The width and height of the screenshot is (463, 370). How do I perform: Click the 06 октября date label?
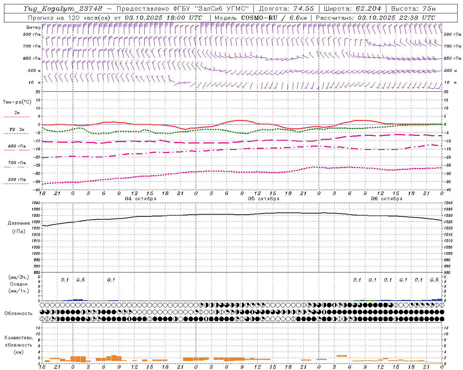pos(387,199)
